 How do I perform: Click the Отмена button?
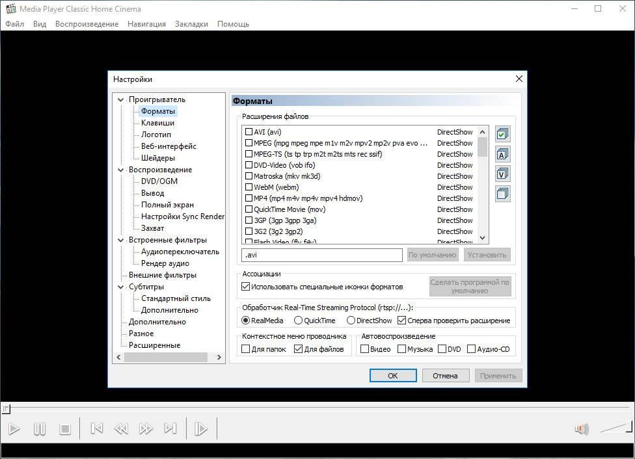(x=446, y=376)
